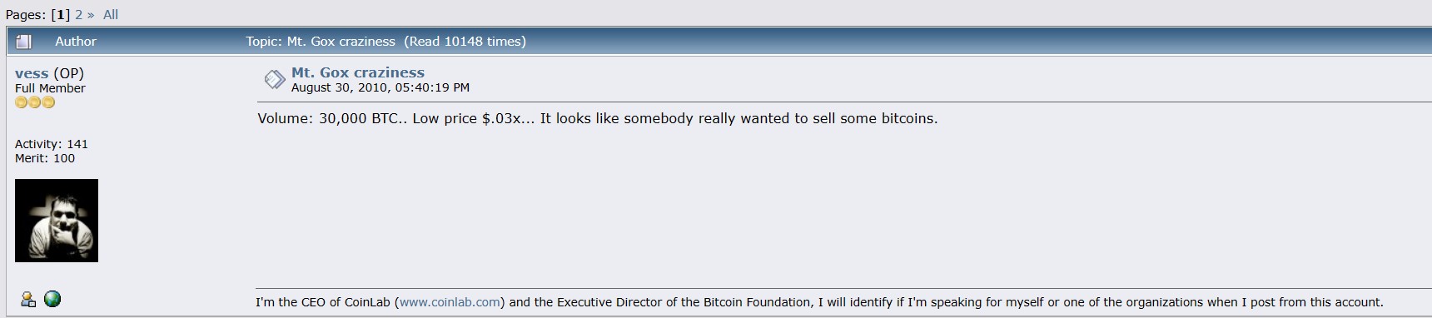Show All pages of the thread
The image size is (1432, 318).
click(x=111, y=14)
